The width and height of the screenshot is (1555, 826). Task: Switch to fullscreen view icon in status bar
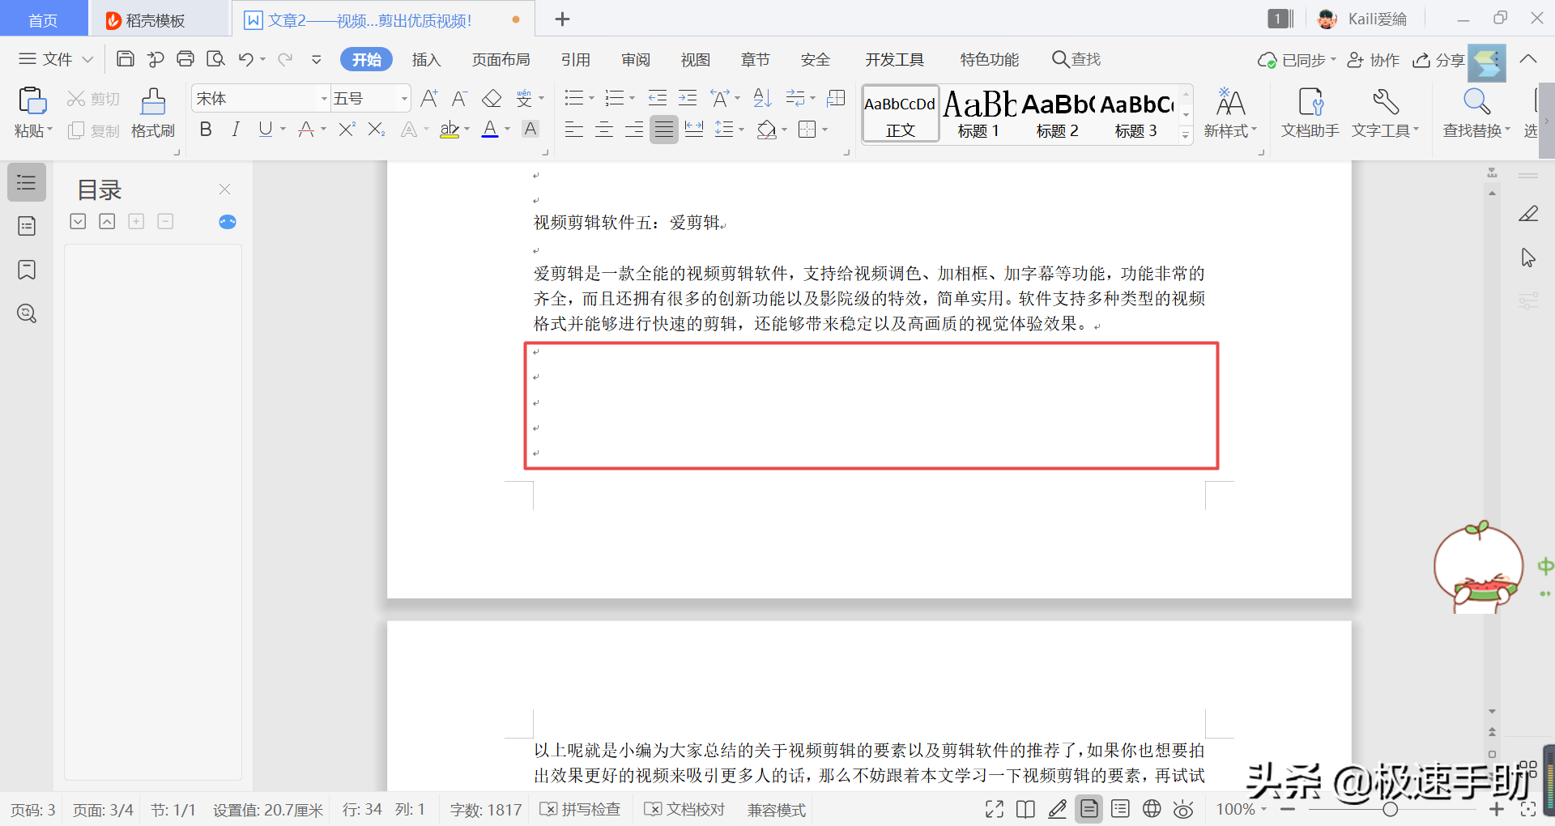tap(995, 809)
